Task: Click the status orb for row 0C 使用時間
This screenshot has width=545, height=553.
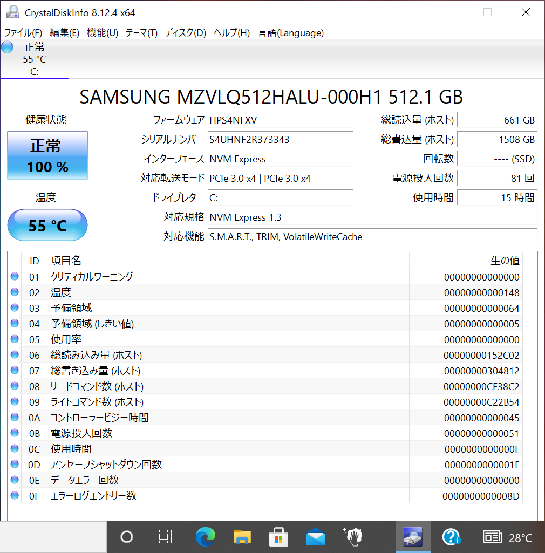Action: [x=15, y=448]
